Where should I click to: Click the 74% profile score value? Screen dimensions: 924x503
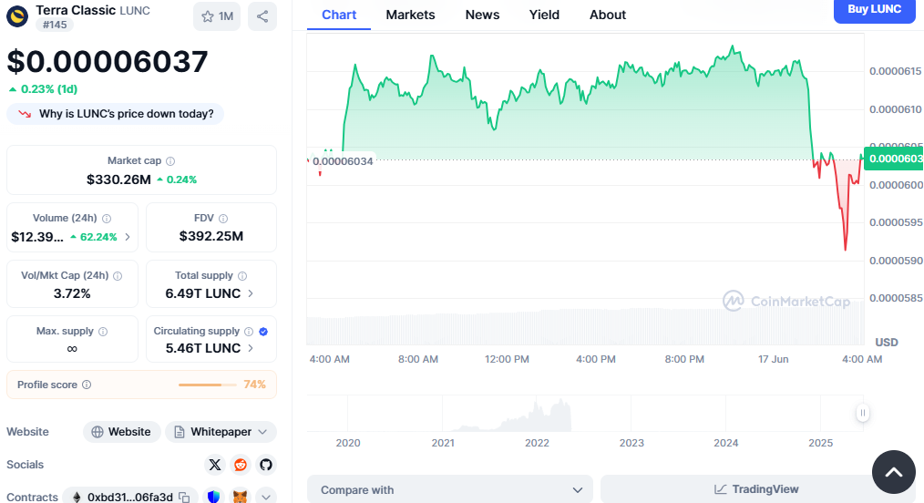(x=254, y=385)
